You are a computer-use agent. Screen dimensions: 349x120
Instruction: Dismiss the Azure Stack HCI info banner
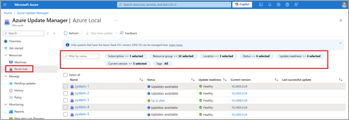[340, 43]
